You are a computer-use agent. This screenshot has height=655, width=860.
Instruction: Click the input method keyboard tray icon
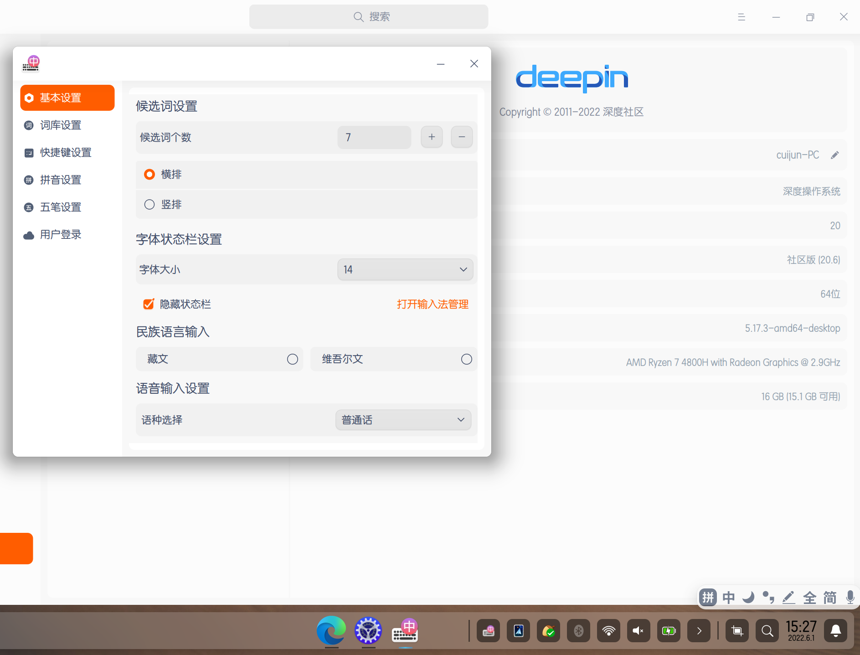tap(488, 631)
